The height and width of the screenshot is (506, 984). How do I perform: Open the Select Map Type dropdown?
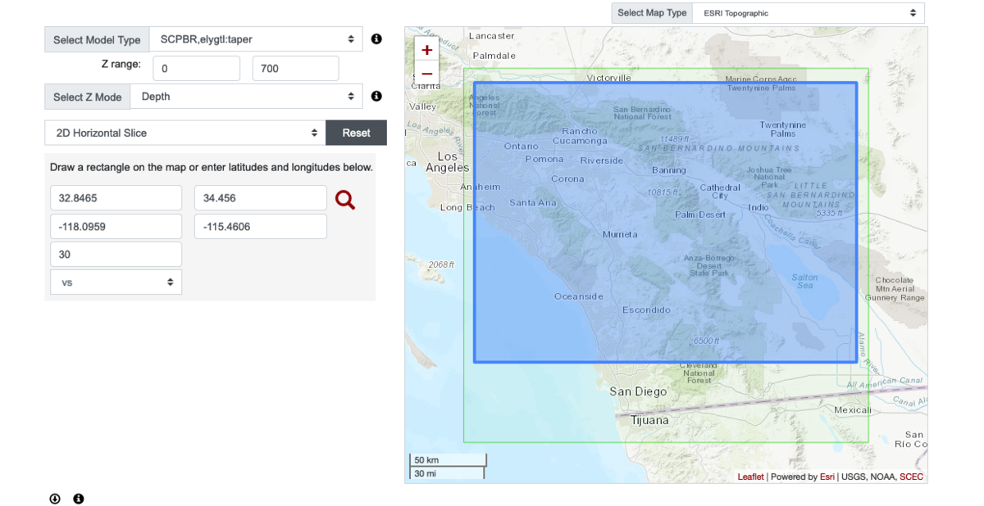[x=809, y=13]
